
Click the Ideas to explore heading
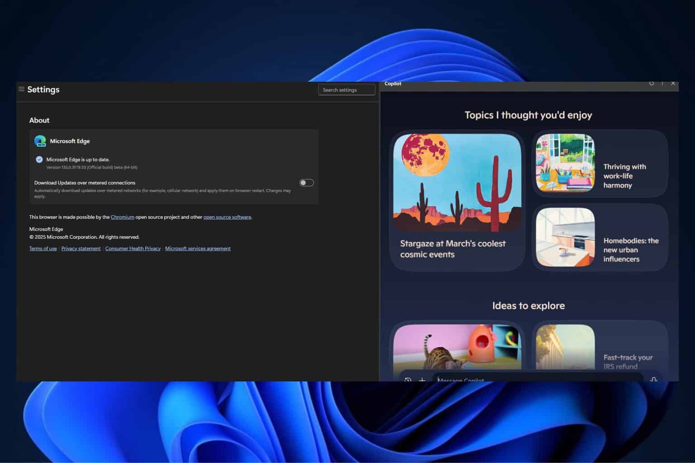tap(528, 306)
